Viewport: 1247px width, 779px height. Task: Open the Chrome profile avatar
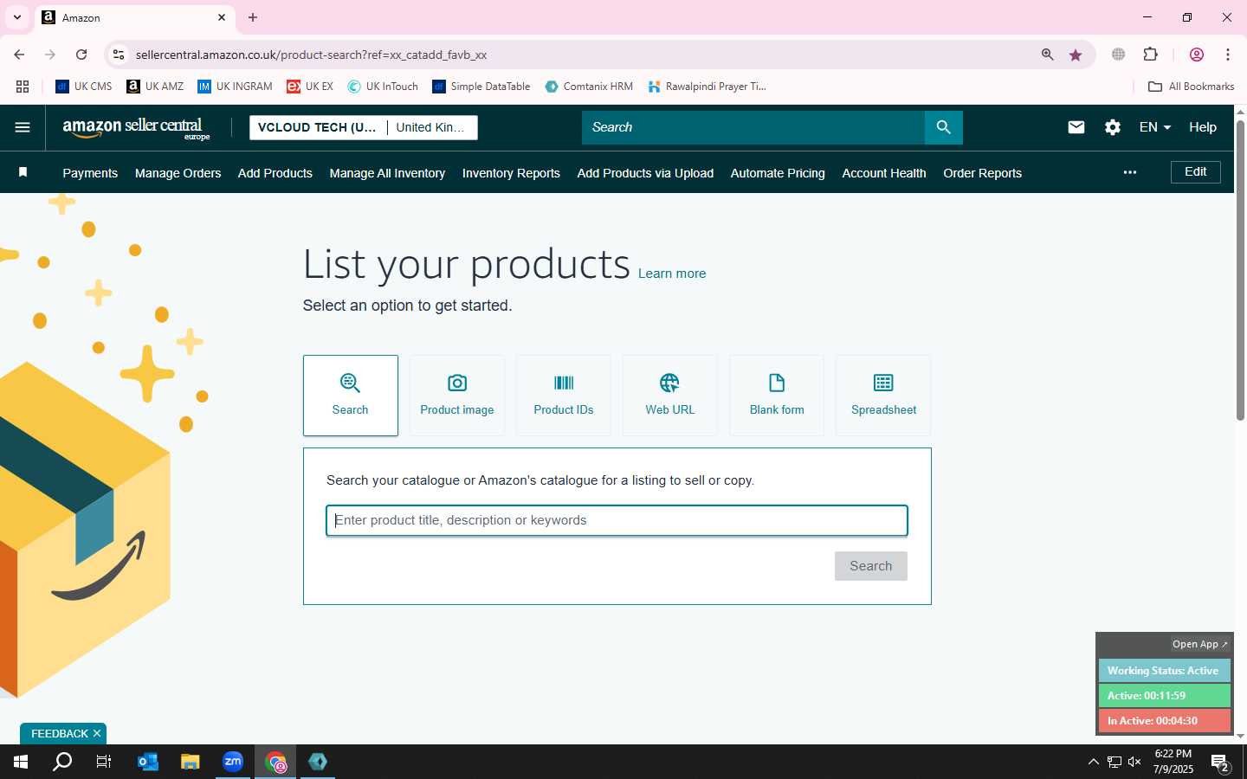coord(1196,55)
